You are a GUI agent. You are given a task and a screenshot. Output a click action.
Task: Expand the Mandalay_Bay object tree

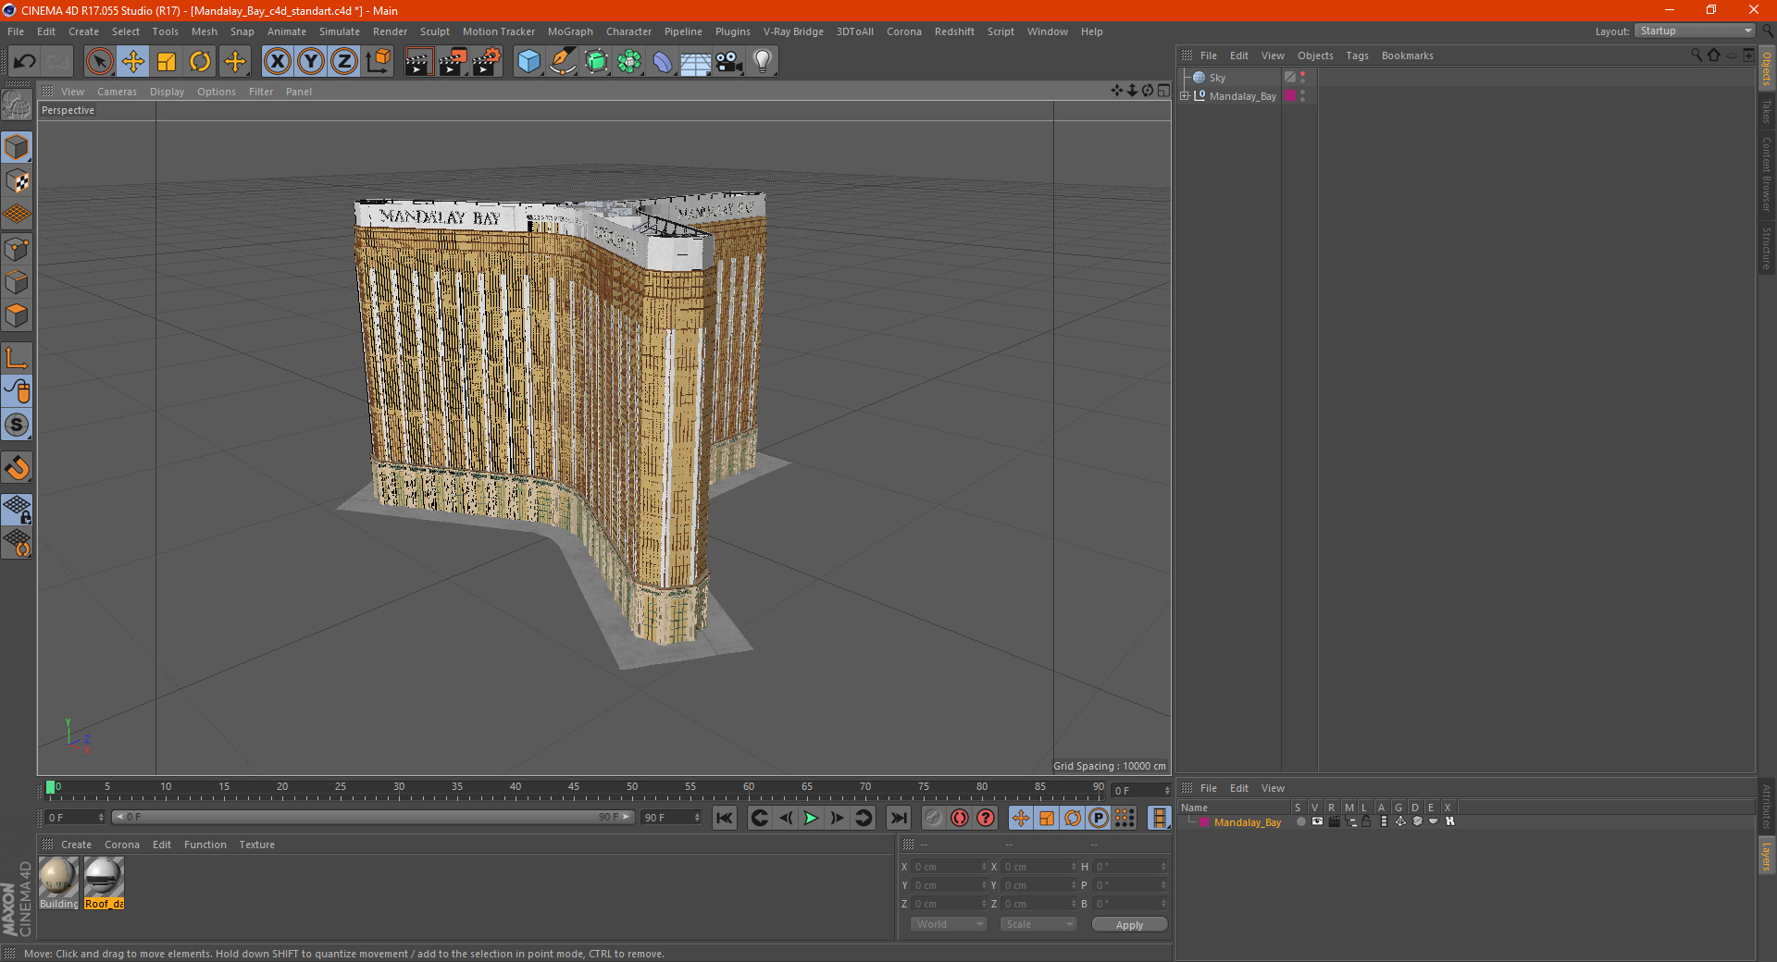coord(1185,95)
